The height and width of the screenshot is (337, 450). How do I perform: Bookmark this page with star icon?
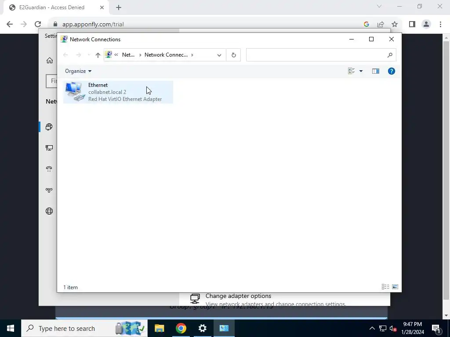click(x=395, y=25)
